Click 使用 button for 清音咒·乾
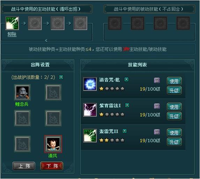Screen dimensions: 200x179 pyautogui.click(x=174, y=81)
